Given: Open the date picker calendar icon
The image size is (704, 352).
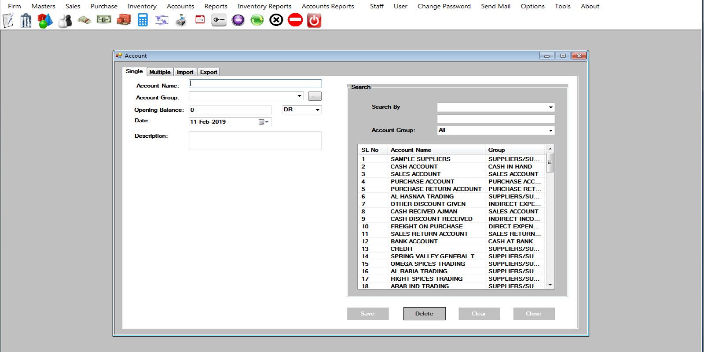Looking at the screenshot, I should pos(263,122).
